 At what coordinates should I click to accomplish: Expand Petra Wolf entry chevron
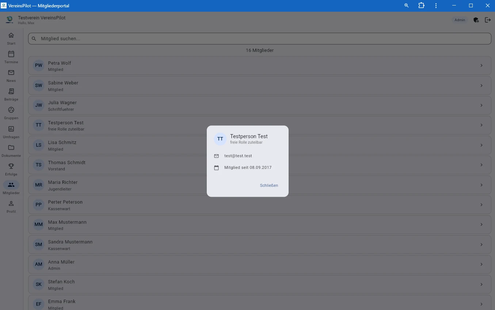[481, 66]
